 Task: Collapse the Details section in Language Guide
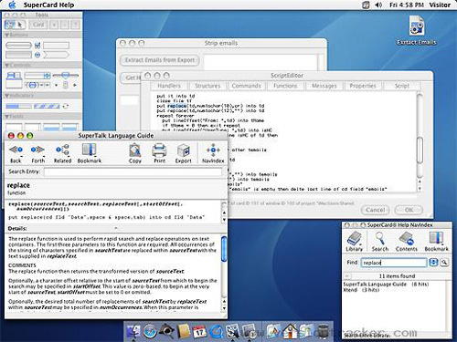coord(116,228)
